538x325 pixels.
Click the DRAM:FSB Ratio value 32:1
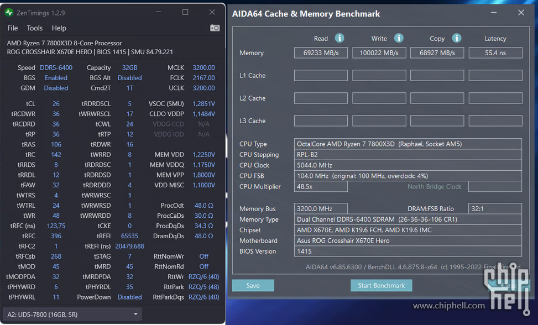click(x=495, y=208)
